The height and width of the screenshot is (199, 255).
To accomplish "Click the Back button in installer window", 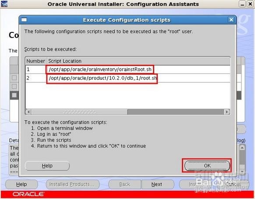I will [x=124, y=185].
